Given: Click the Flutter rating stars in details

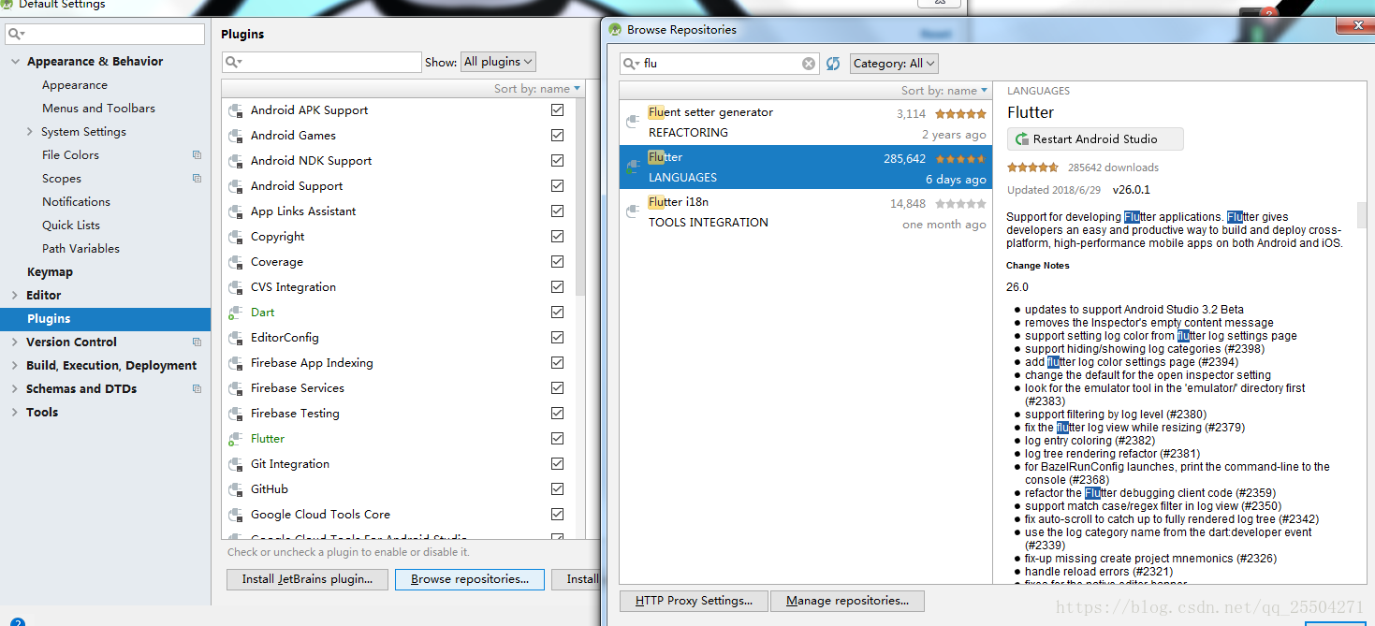Looking at the screenshot, I should [1033, 167].
